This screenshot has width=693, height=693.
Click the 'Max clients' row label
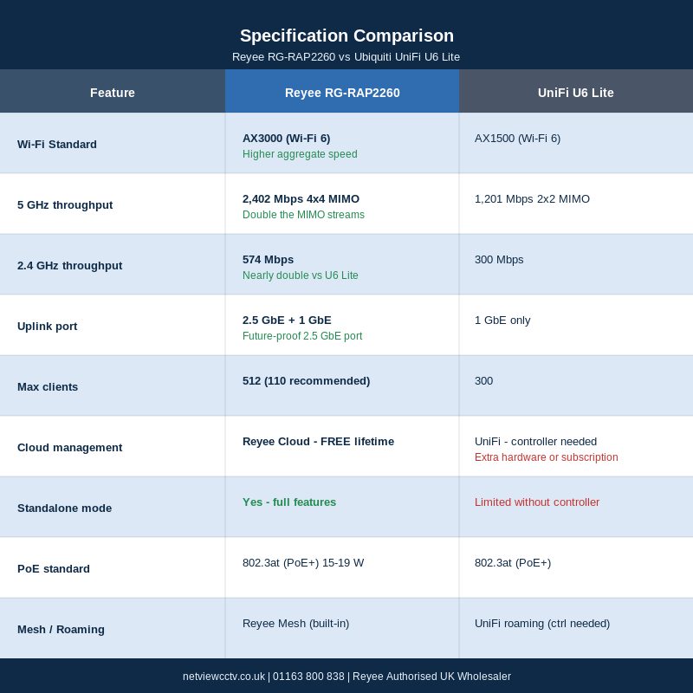click(x=48, y=386)
